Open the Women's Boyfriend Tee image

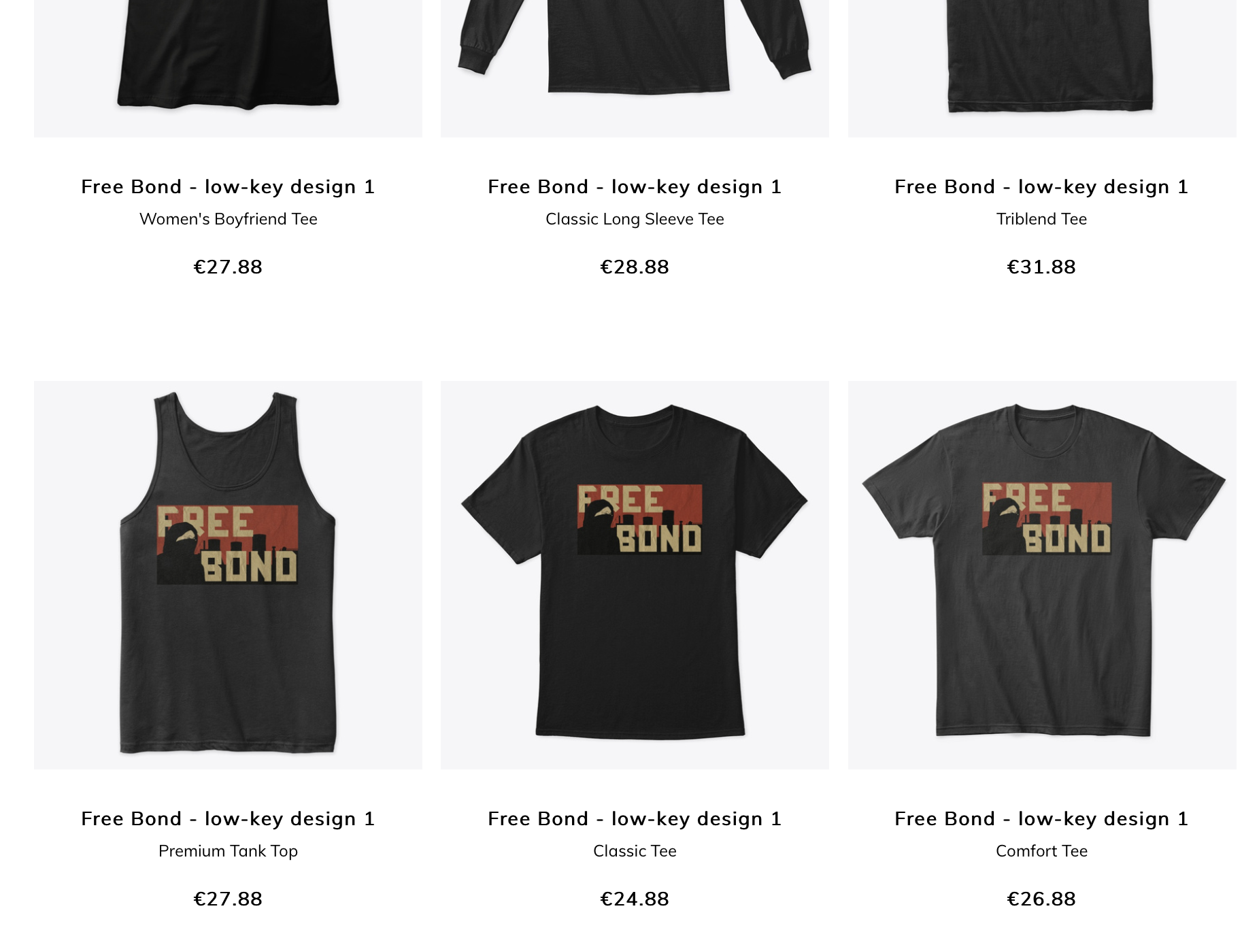click(228, 68)
